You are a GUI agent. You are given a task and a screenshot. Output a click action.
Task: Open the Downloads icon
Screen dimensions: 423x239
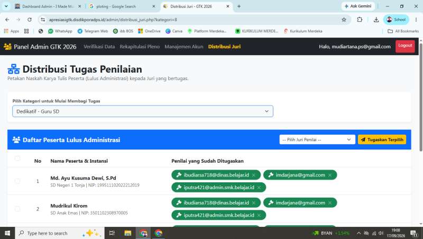coord(376,20)
